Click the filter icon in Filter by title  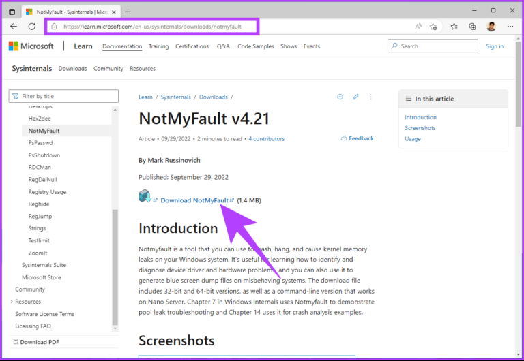tap(16, 96)
